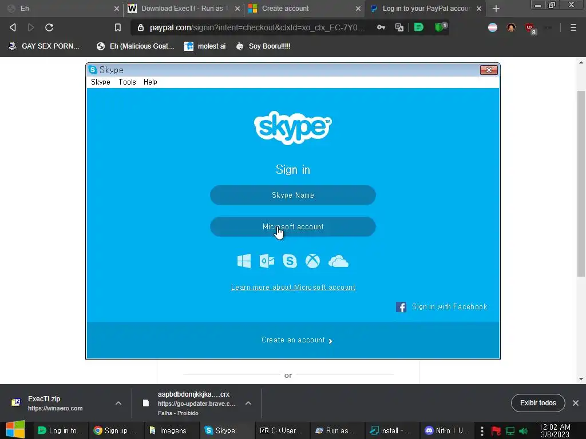
Task: Open a new browser tab
Action: pyautogui.click(x=496, y=9)
